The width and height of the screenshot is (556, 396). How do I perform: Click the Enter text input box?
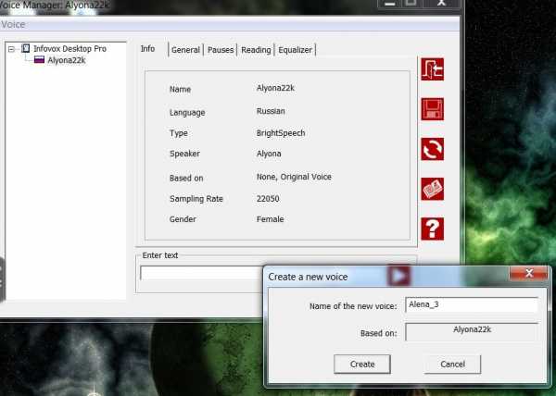point(199,273)
